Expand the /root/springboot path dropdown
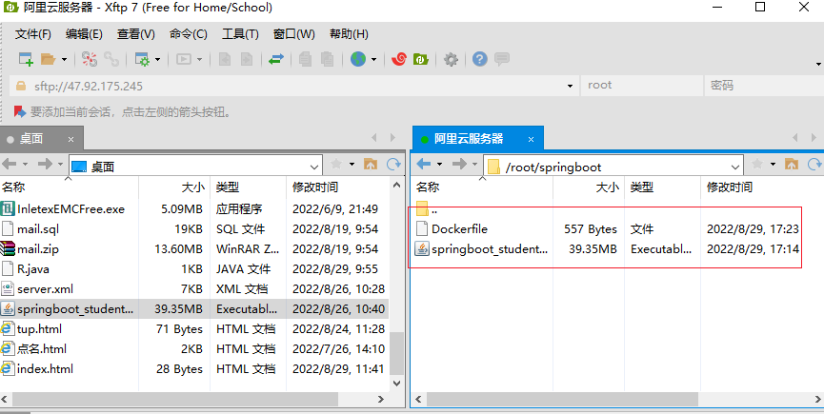This screenshot has height=414, width=824. pyautogui.click(x=735, y=168)
